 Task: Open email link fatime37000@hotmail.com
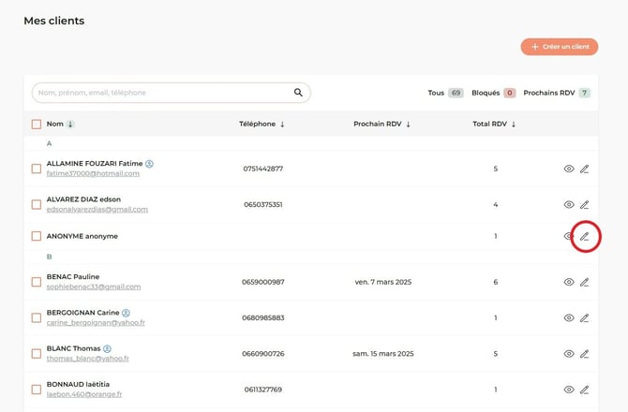pos(93,173)
